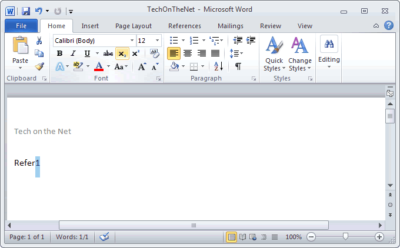This screenshot has height=248, width=400.
Task: Click the Numbering list icon
Action: point(194,41)
